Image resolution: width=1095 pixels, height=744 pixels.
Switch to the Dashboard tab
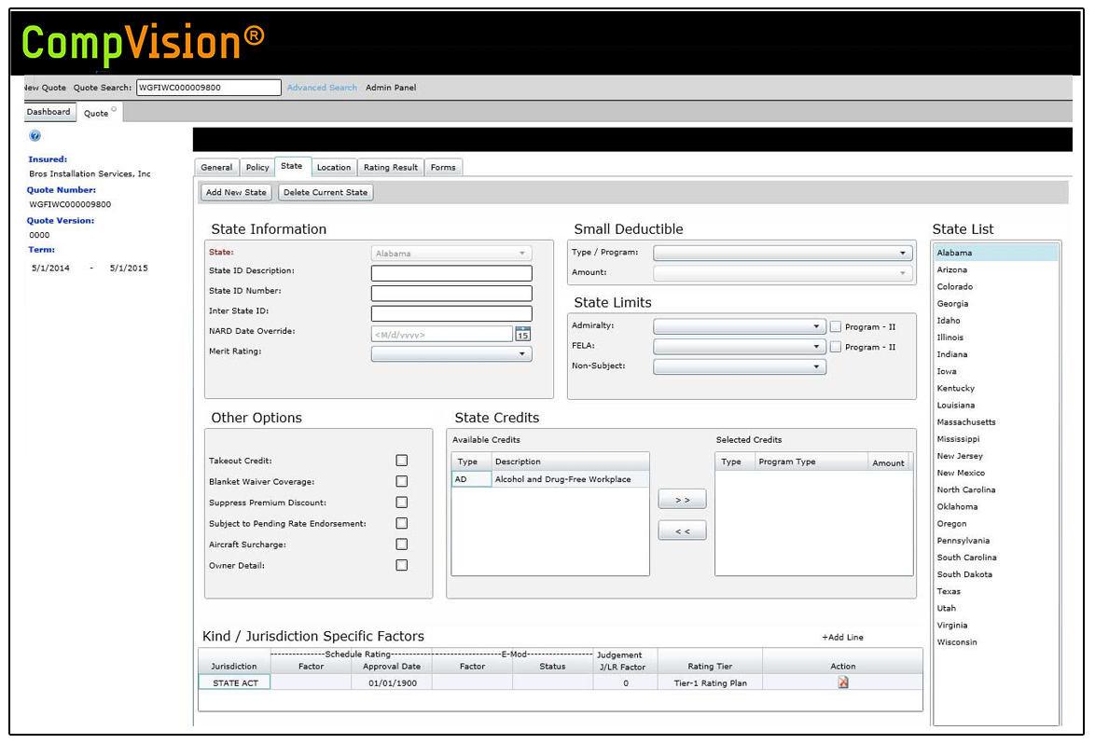pyautogui.click(x=49, y=112)
